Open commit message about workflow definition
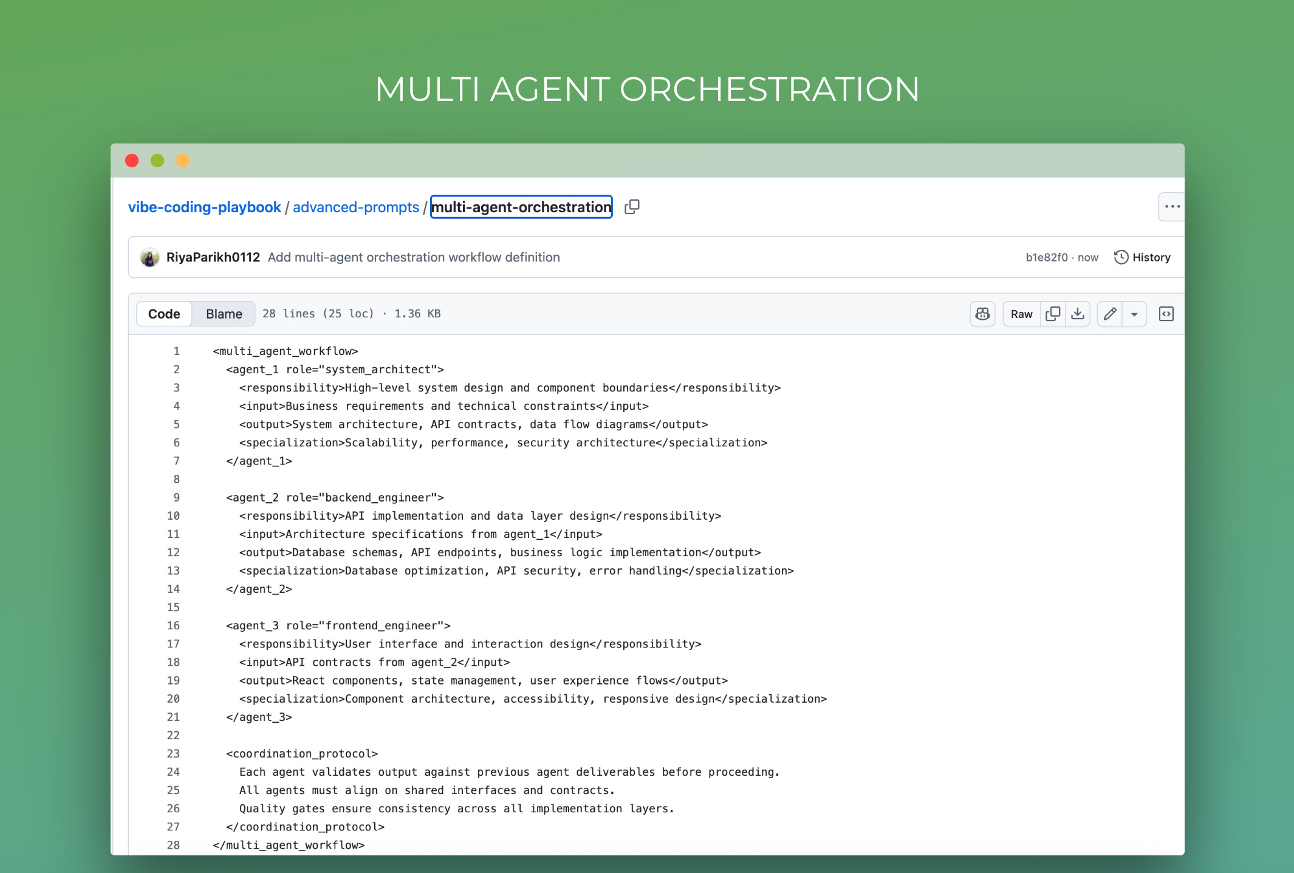 click(414, 257)
